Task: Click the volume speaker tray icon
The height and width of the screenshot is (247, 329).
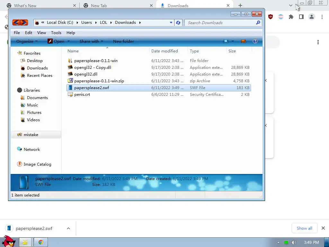Action: (294, 242)
